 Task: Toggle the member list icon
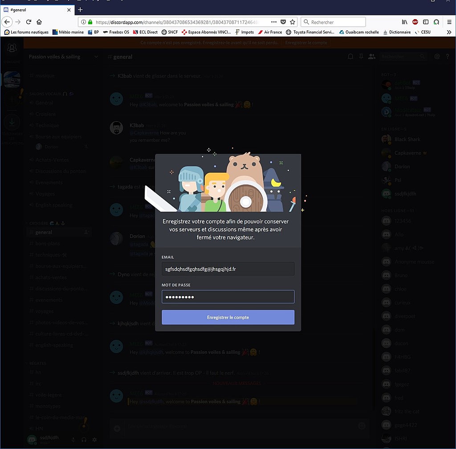[372, 57]
